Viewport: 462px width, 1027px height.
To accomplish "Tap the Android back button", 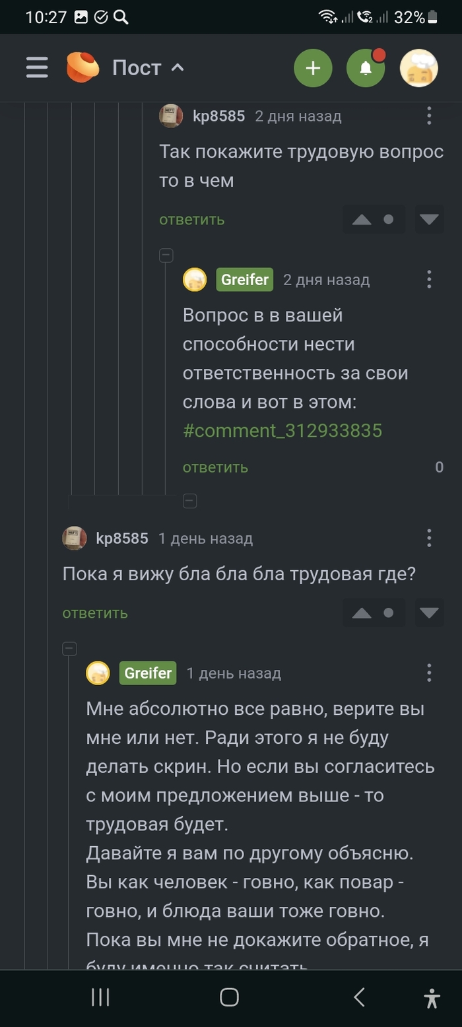I will 359,997.
